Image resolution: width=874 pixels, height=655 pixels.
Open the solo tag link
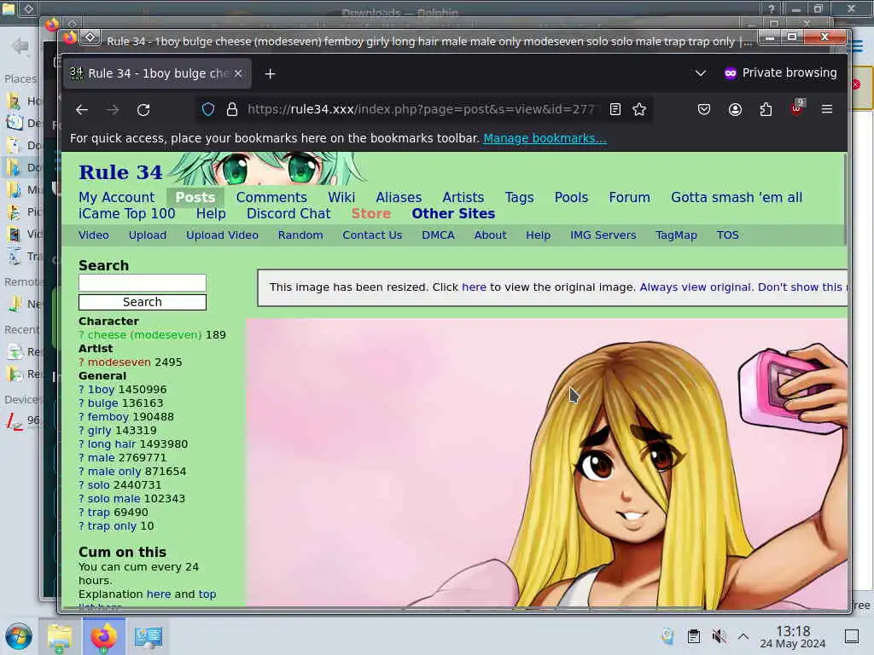pos(99,485)
